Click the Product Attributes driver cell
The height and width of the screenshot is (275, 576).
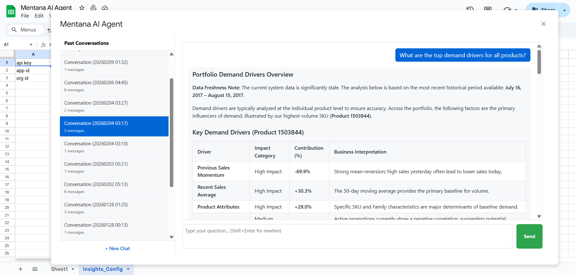click(221, 207)
